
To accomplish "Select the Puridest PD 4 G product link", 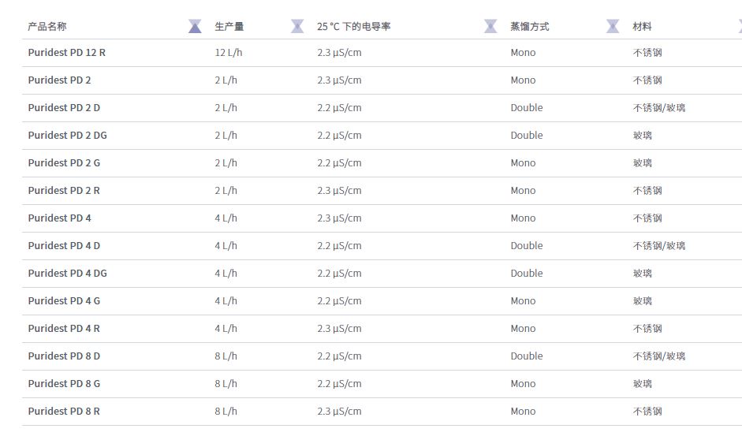I will [64, 301].
